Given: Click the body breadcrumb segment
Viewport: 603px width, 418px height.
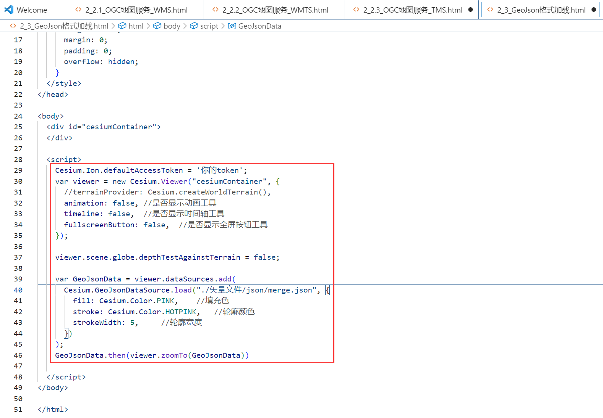Looking at the screenshot, I should pos(172,26).
